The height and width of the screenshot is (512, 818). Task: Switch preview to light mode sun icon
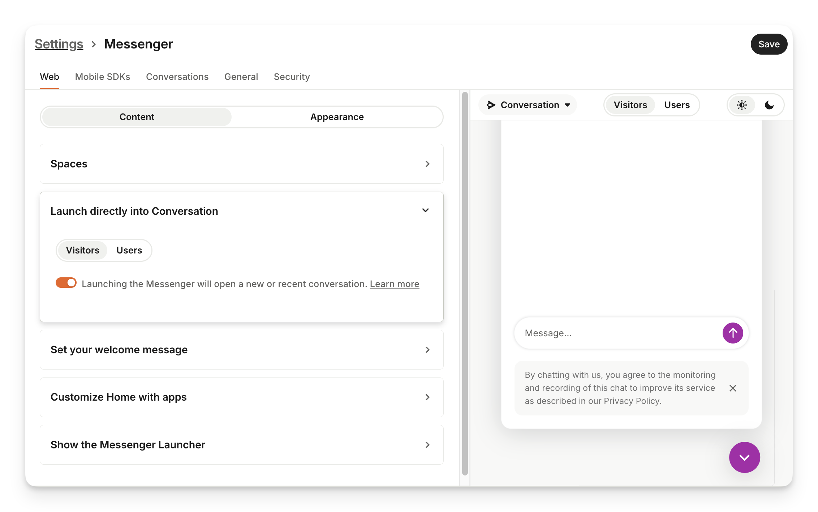pyautogui.click(x=742, y=105)
